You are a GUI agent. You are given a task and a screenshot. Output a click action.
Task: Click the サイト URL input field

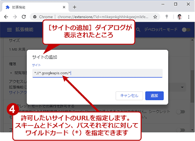(x=97, y=73)
